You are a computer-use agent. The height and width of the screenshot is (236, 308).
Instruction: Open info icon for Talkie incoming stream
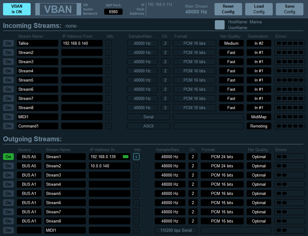[108, 43]
